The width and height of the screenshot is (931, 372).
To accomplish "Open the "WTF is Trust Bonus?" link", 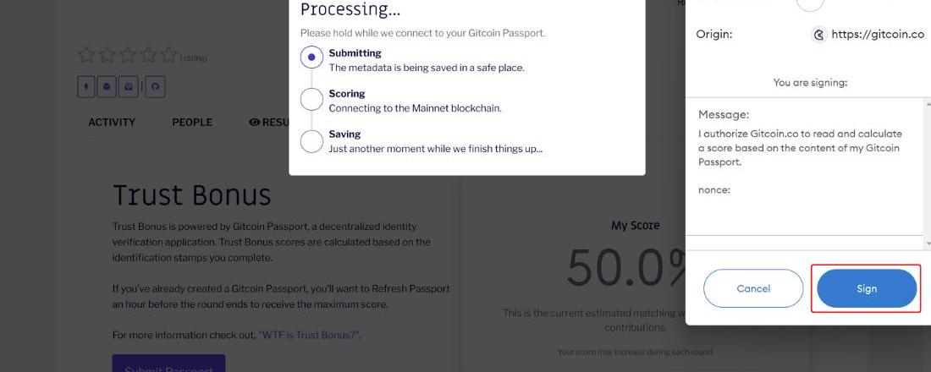I will point(309,335).
